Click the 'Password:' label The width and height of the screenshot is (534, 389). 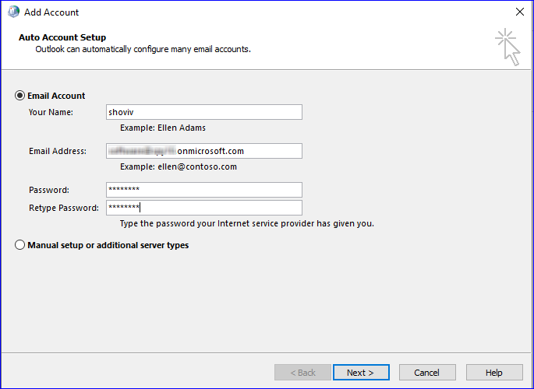(x=49, y=190)
